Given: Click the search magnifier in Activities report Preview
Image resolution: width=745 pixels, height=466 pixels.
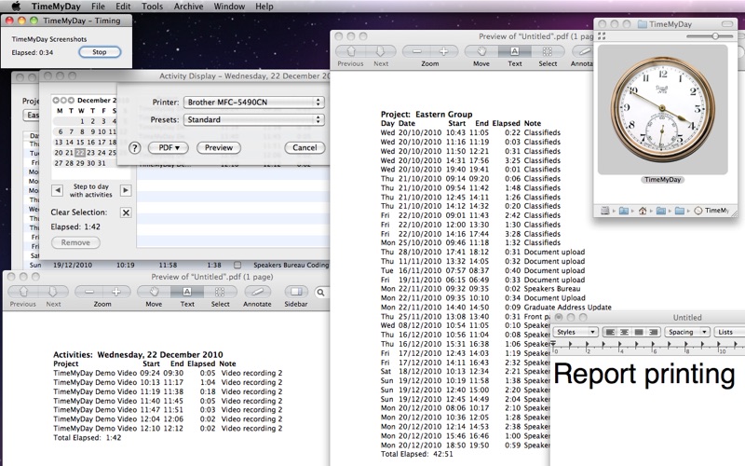Looking at the screenshot, I should point(320,292).
